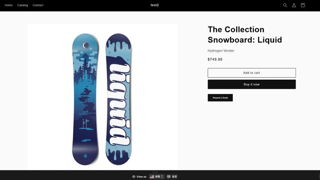Image resolution: width=320 pixels, height=180 pixels.
Task: Open the Contact menu item
Action: [x=38, y=5]
